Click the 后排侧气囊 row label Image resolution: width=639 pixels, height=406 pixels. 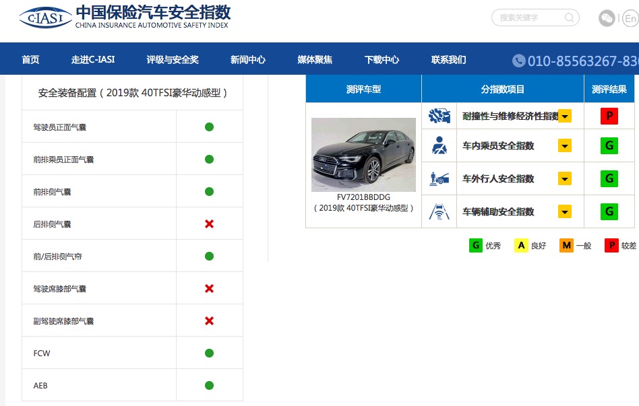coord(52,224)
